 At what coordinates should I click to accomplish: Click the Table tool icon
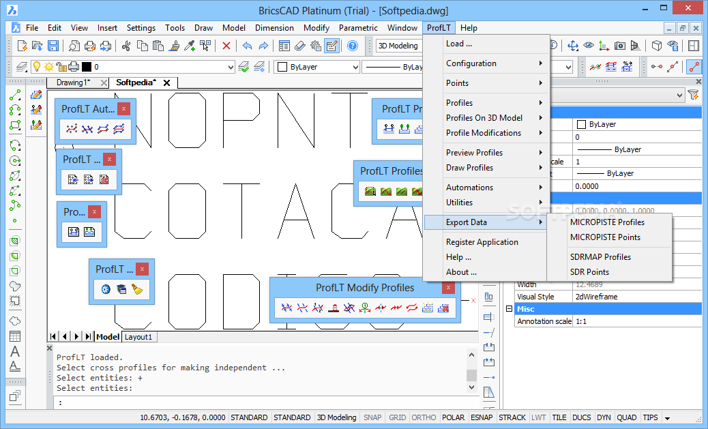pos(15,336)
